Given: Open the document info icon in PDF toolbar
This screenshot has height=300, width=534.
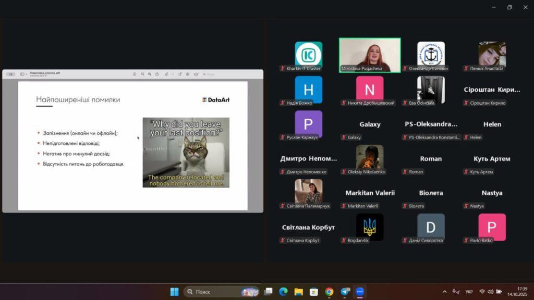Looking at the screenshot, I should (x=135, y=74).
